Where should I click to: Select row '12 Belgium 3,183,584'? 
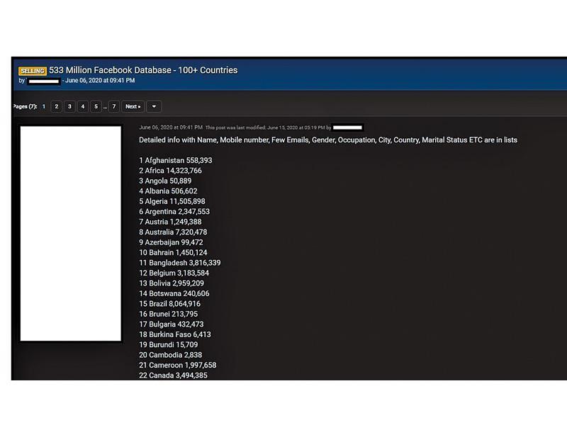pos(174,273)
